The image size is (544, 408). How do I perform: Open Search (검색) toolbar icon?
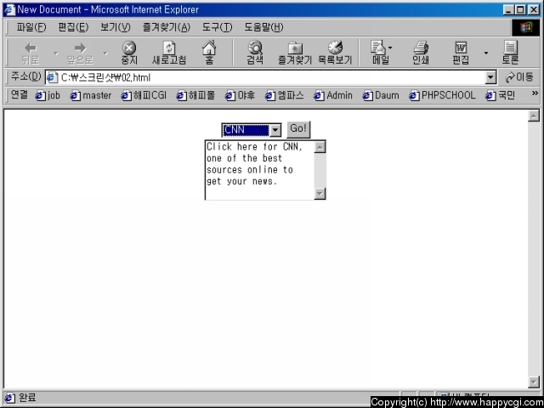coord(255,53)
